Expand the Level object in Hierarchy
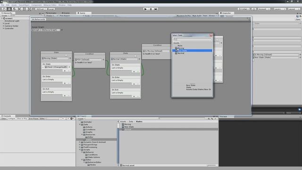Screen dimensions: 302x170 pos(3,23)
